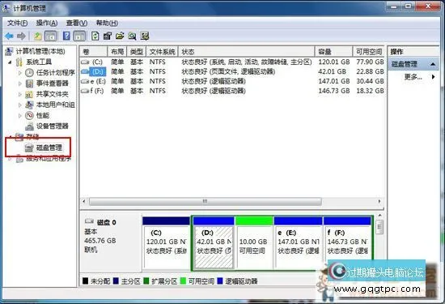Select the (D:) volume row

tap(232, 71)
